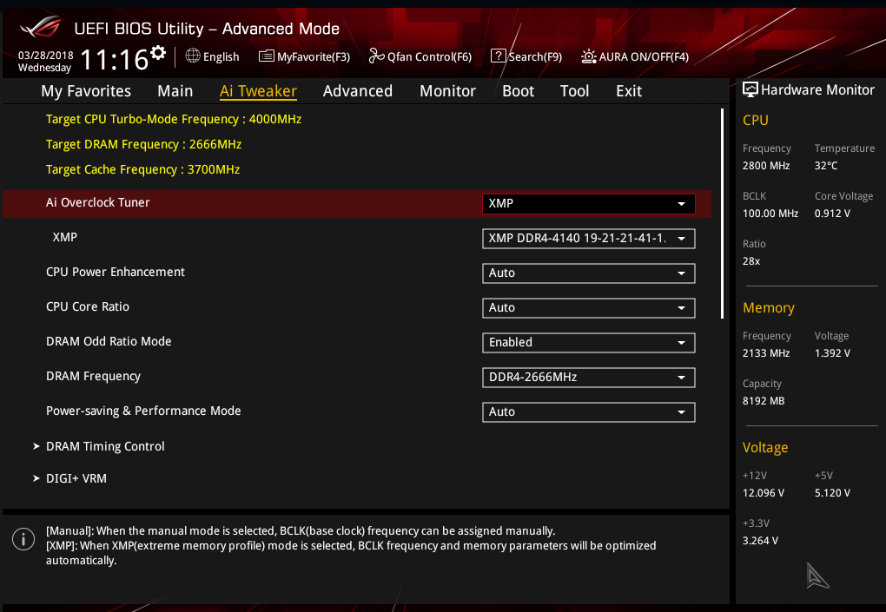Select Power-saving & Performance Mode label
This screenshot has height=612, width=886.
[x=143, y=411]
